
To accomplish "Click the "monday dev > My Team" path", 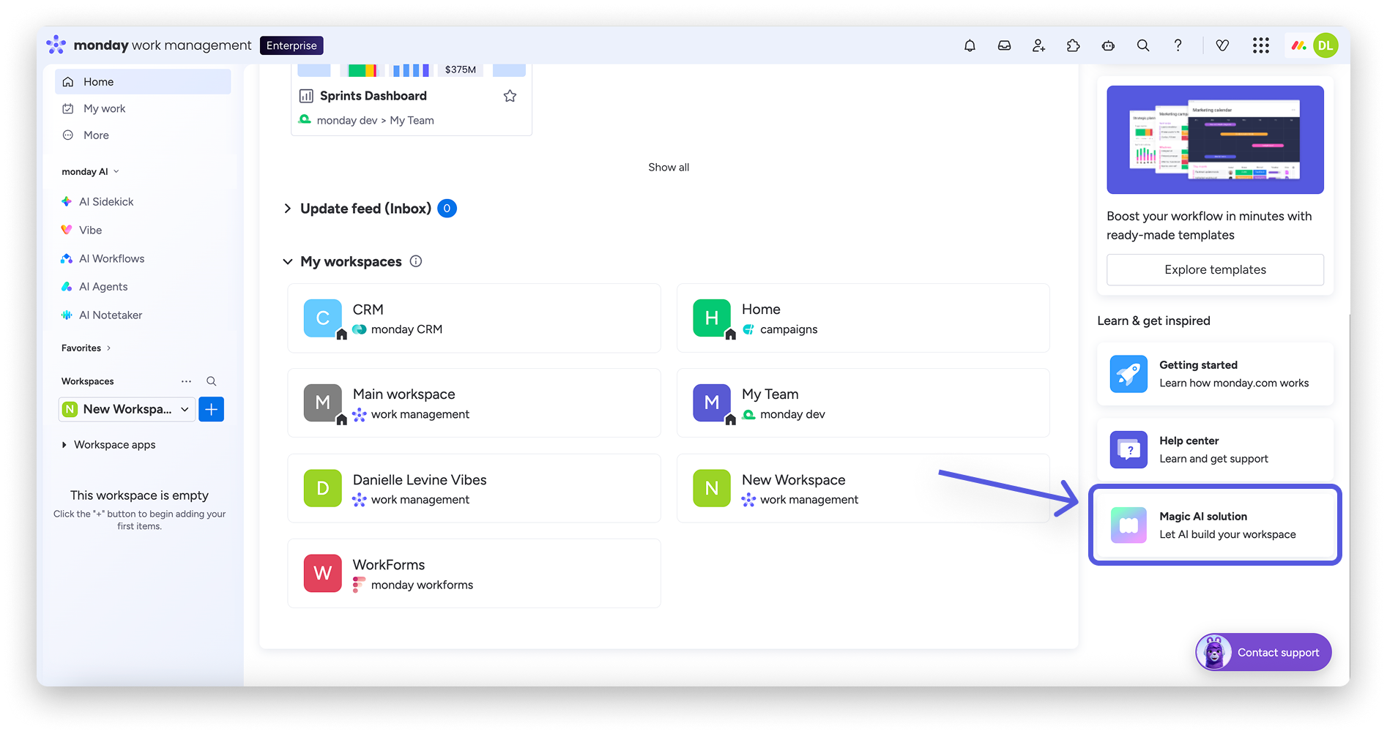I will [375, 121].
